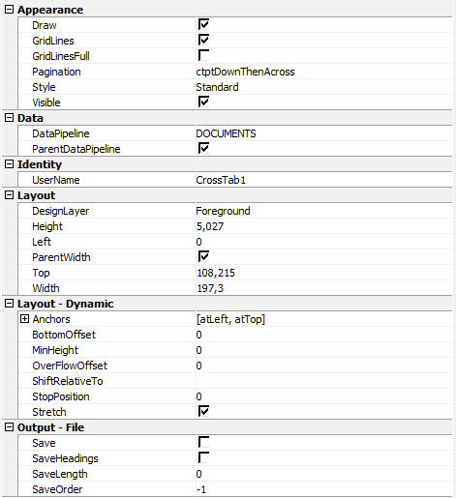Screen dimensions: 456x498
Task: Disable the GridLines checkbox
Action: coord(203,40)
